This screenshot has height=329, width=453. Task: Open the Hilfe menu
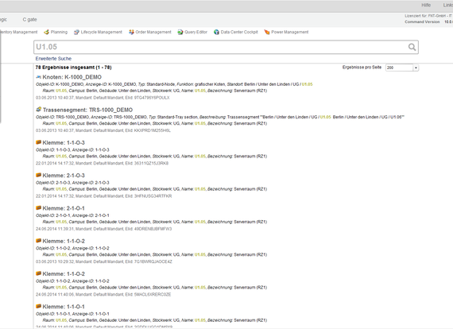click(426, 6)
